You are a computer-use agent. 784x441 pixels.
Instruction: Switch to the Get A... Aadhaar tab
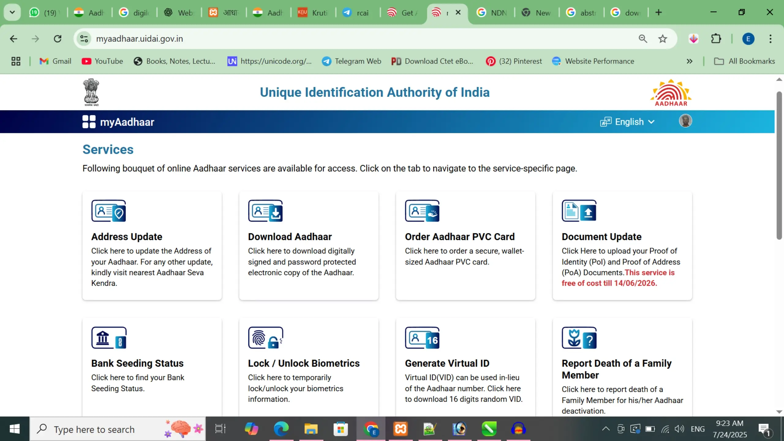(x=403, y=13)
